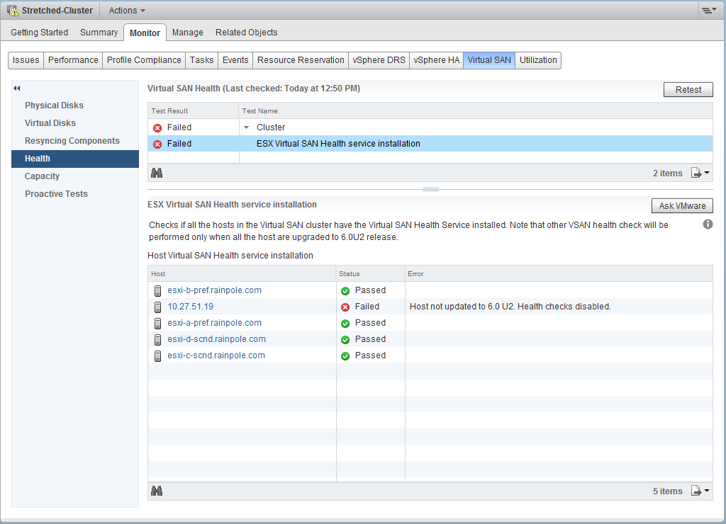726x524 pixels.
Task: Click the Stretched-Cluster warning icon in title bar
Action: [12, 11]
